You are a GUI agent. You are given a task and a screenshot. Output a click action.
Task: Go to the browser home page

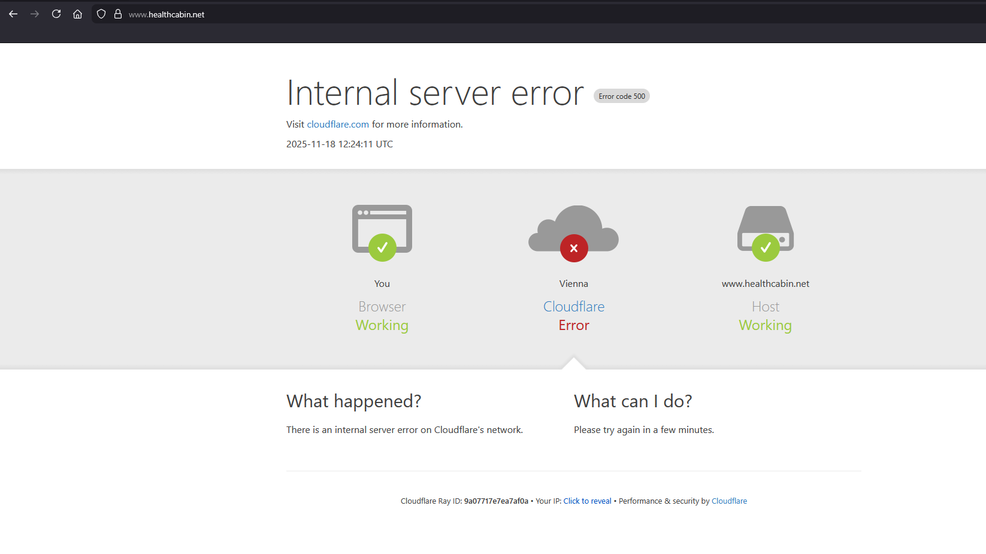77,14
